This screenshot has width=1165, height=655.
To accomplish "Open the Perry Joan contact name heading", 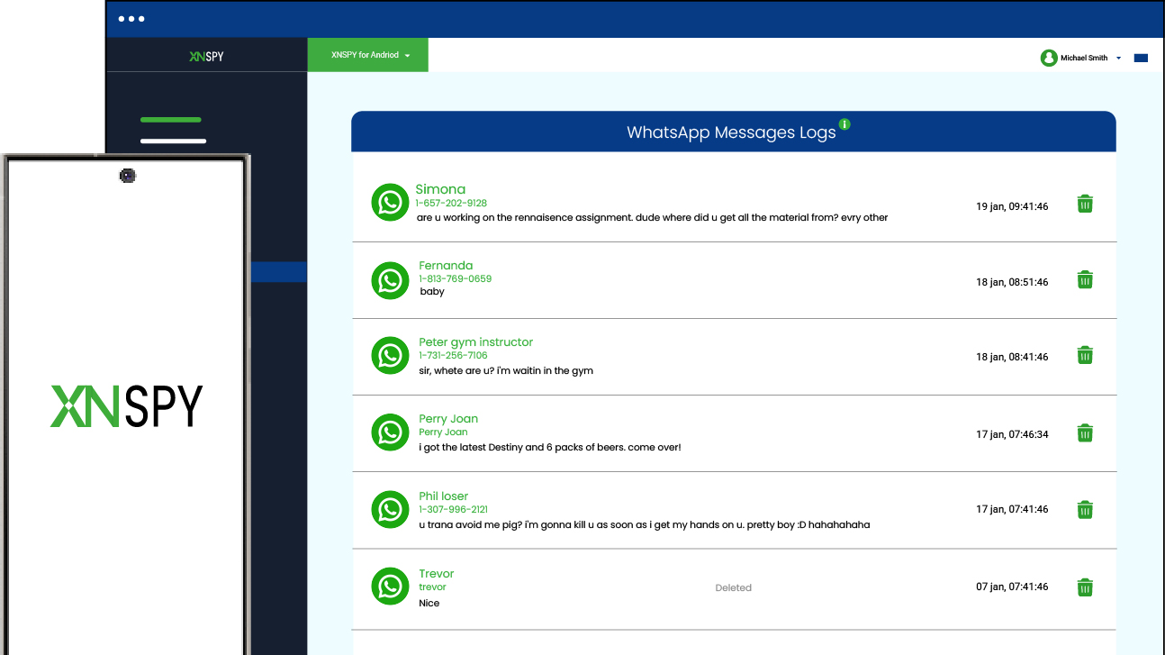I will click(448, 419).
